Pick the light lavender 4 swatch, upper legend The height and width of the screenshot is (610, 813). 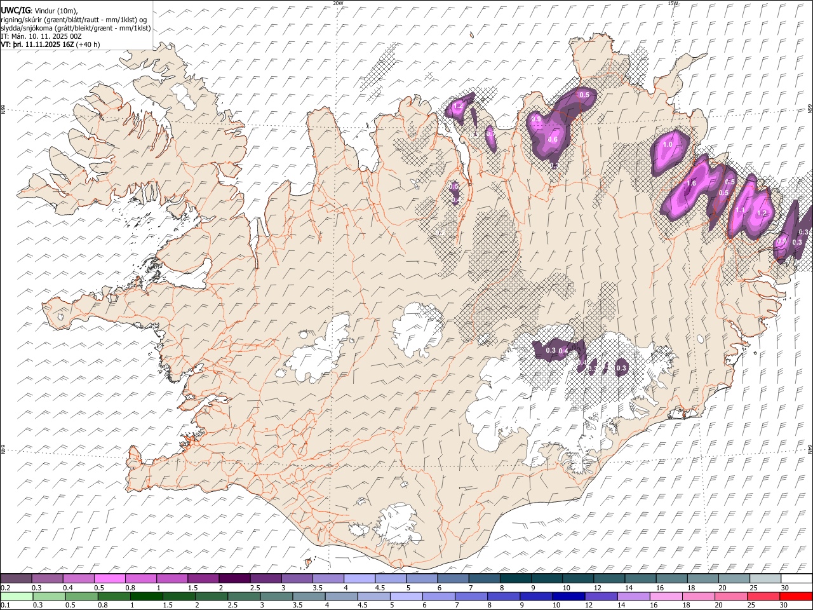pos(359,579)
